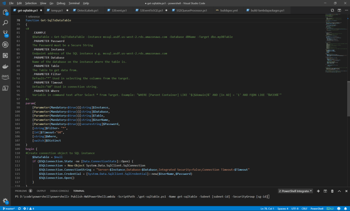
Task: Select the TERMINAL panel tab
Action: click(79, 191)
